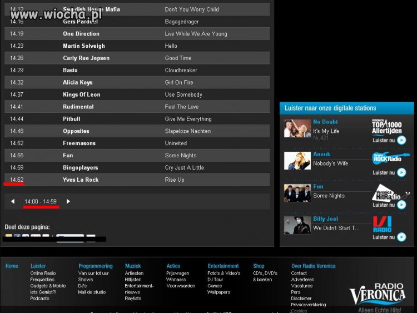Image resolution: width=417 pixels, height=313 pixels.
Task: Open Podcasts link
Action: (39, 299)
